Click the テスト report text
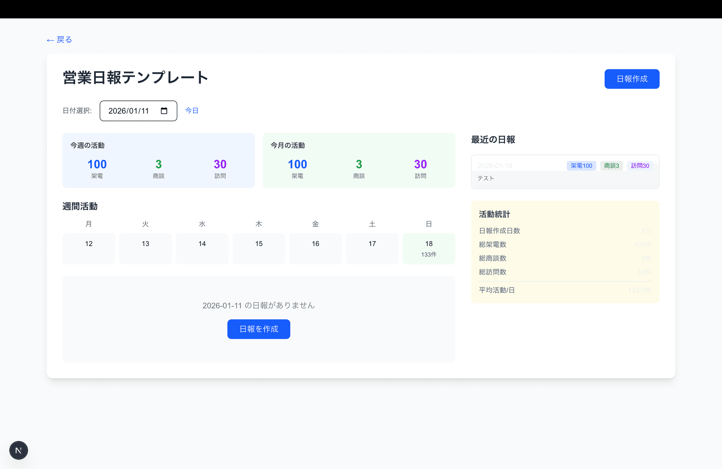Viewport: 722px width, 469px height. 486,178
